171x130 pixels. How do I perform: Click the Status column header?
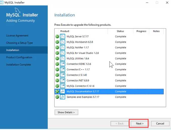click(120, 31)
